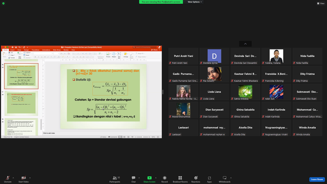Toggle Comments pane in PowerPoint status bar
This screenshot has width=327, height=184.
pos(113,137)
